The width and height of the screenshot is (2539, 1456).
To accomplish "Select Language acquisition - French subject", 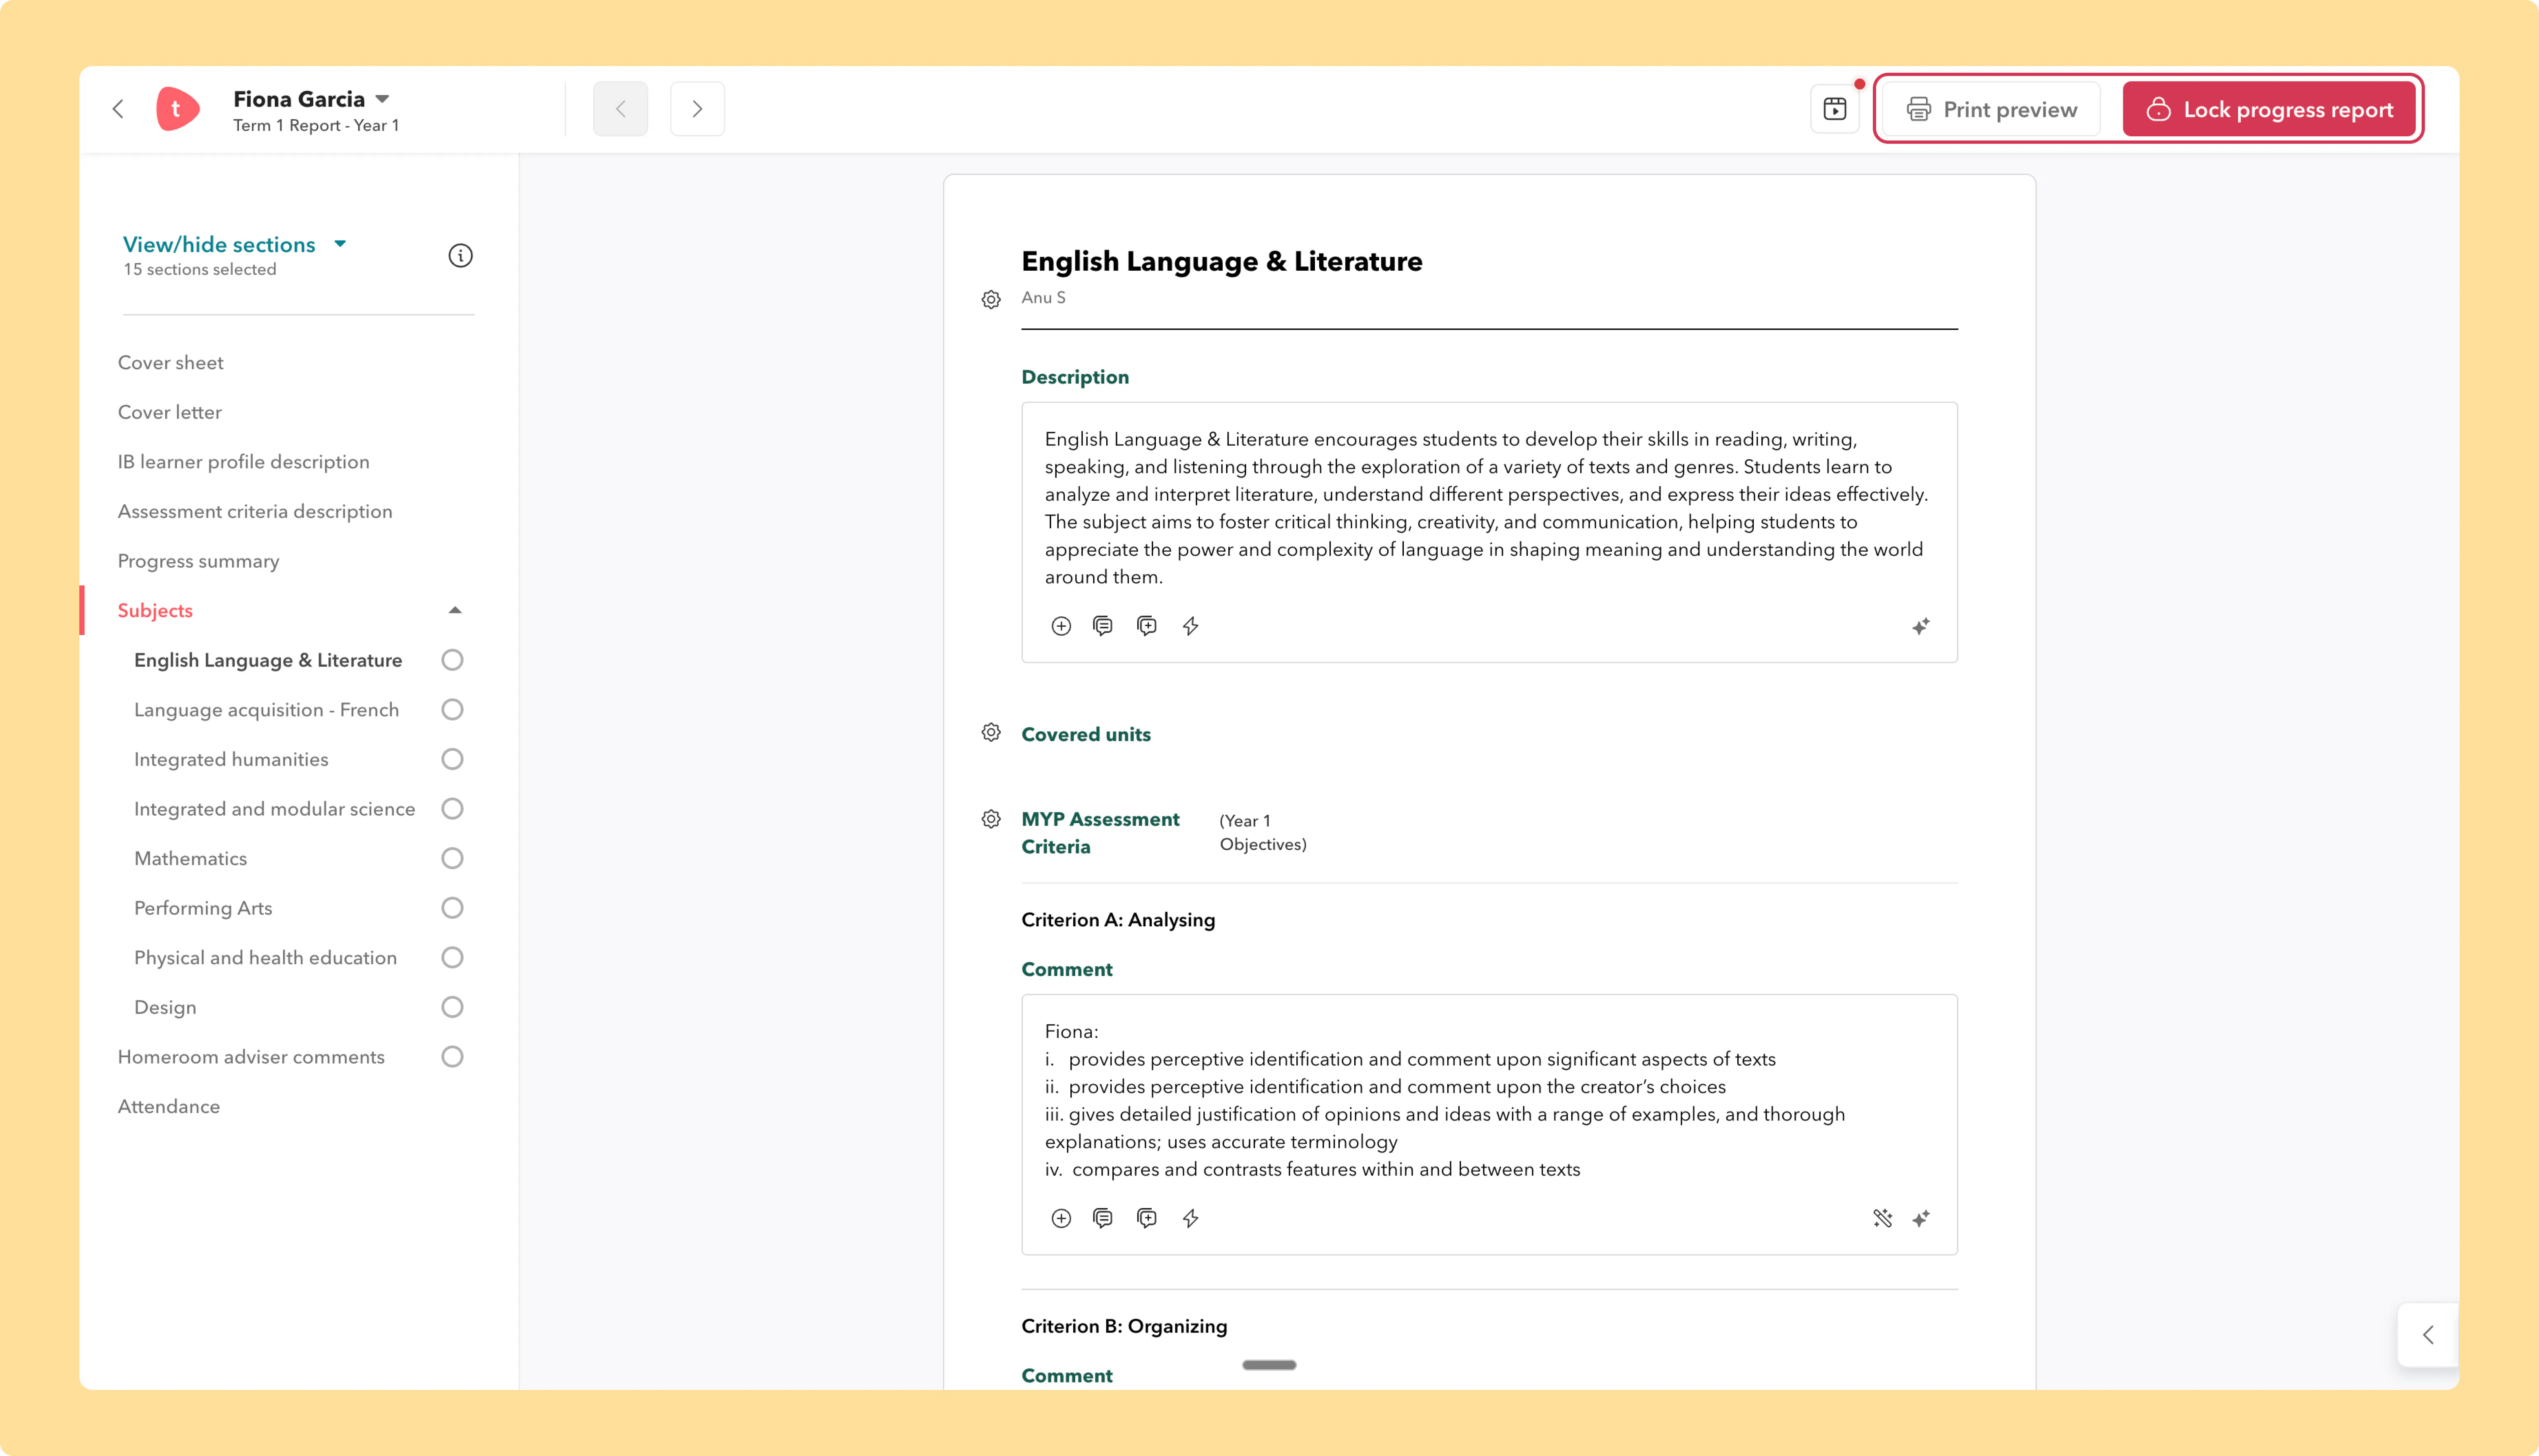I will [266, 710].
